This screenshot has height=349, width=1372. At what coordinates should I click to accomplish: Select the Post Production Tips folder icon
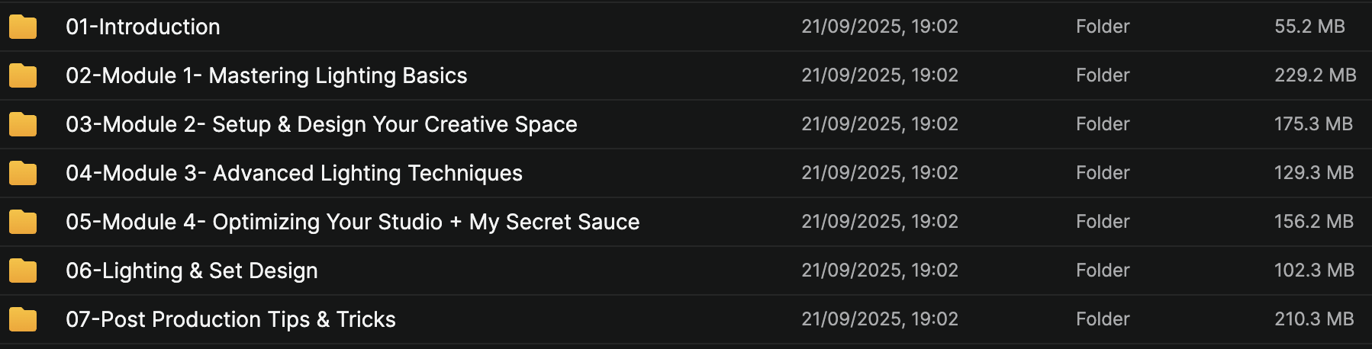(x=23, y=319)
